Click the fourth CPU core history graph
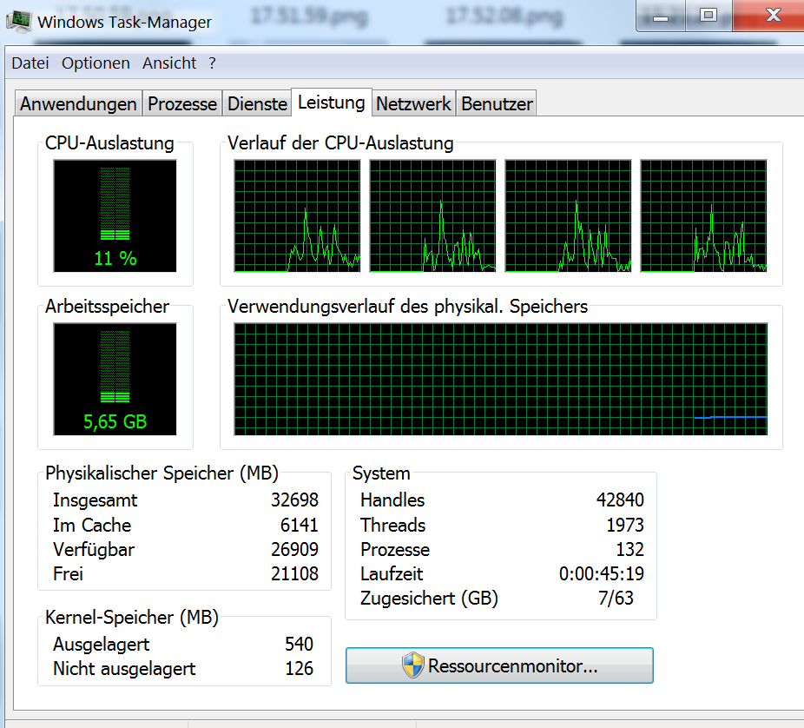The height and width of the screenshot is (728, 804). pos(703,216)
